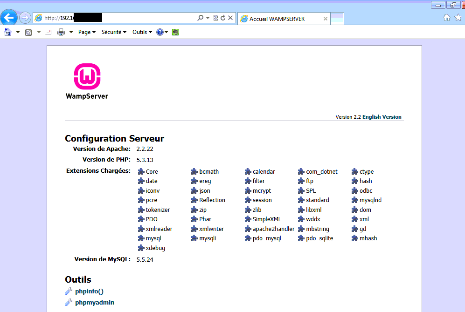Viewport: 465px width, 312px height.
Task: Click the Extensions Chargées label
Action: click(x=98, y=171)
